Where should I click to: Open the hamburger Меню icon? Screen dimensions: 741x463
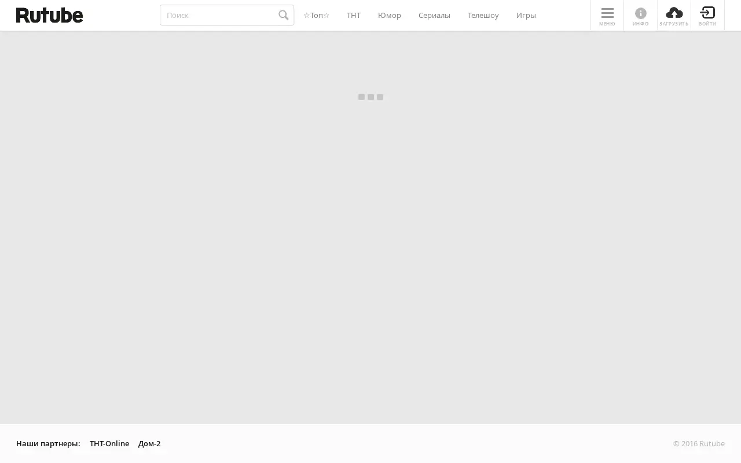[607, 13]
